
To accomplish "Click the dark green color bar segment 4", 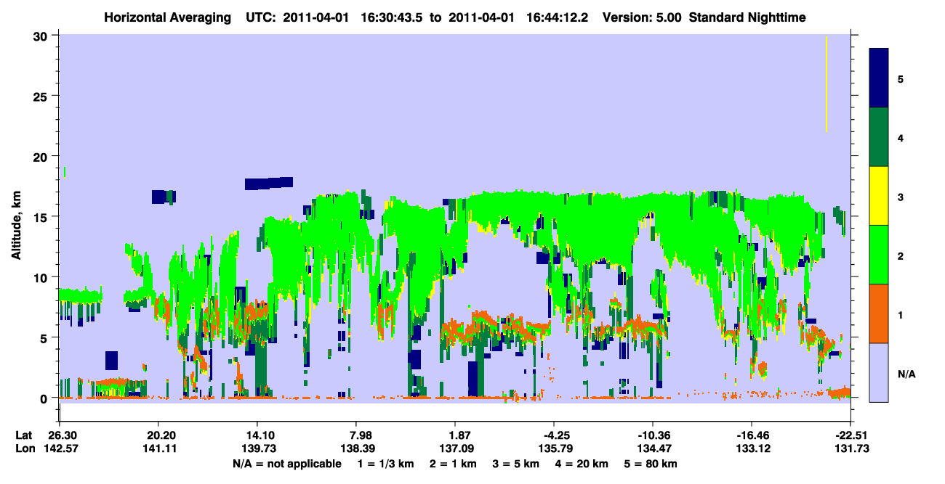I will [x=879, y=136].
